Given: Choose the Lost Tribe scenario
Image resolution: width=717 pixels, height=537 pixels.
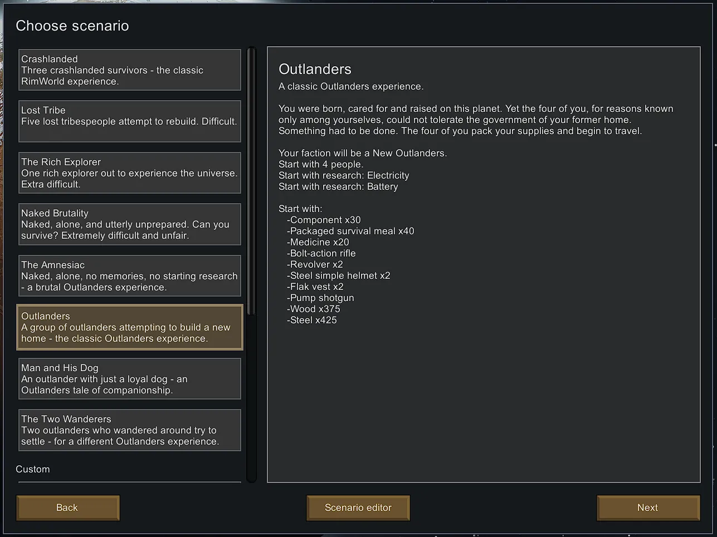Looking at the screenshot, I should click(x=130, y=121).
